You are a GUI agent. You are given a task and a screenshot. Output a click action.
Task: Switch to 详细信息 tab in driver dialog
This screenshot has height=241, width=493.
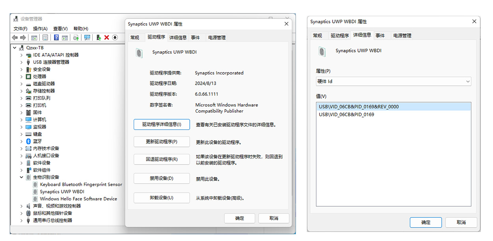tap(178, 37)
